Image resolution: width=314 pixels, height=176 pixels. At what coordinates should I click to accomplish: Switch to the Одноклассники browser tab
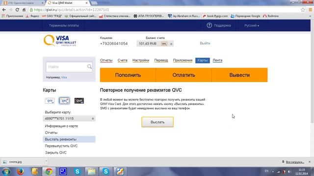23,3
